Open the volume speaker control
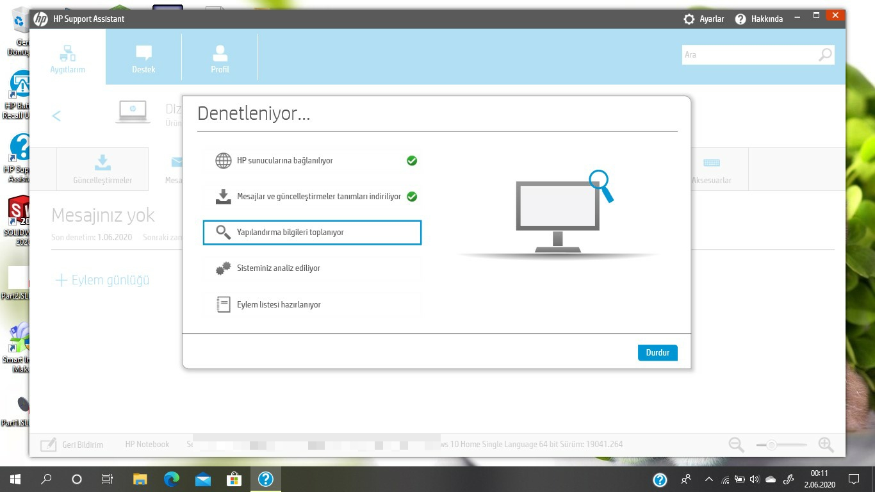875x492 pixels. pos(755,479)
